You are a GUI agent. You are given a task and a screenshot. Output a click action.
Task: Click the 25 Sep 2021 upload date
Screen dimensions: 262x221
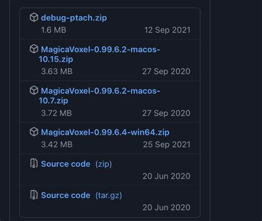pos(167,144)
